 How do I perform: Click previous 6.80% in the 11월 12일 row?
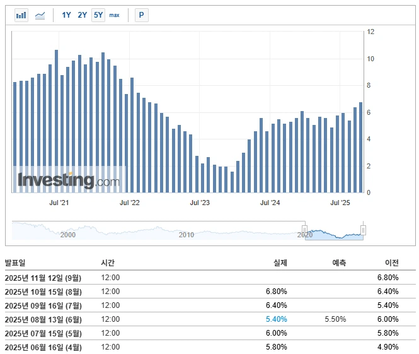point(388,278)
